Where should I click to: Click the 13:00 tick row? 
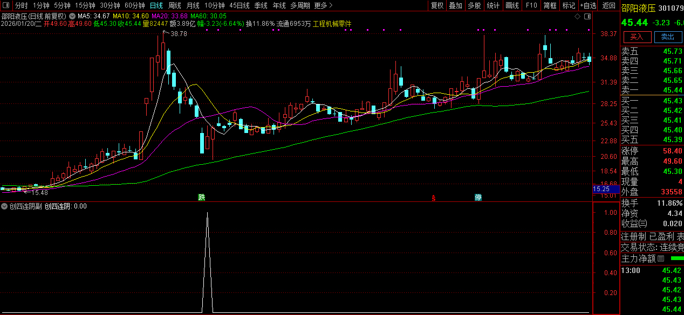(652, 270)
